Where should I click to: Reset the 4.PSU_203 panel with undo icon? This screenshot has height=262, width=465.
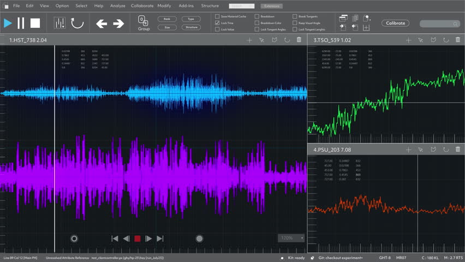[446, 150]
